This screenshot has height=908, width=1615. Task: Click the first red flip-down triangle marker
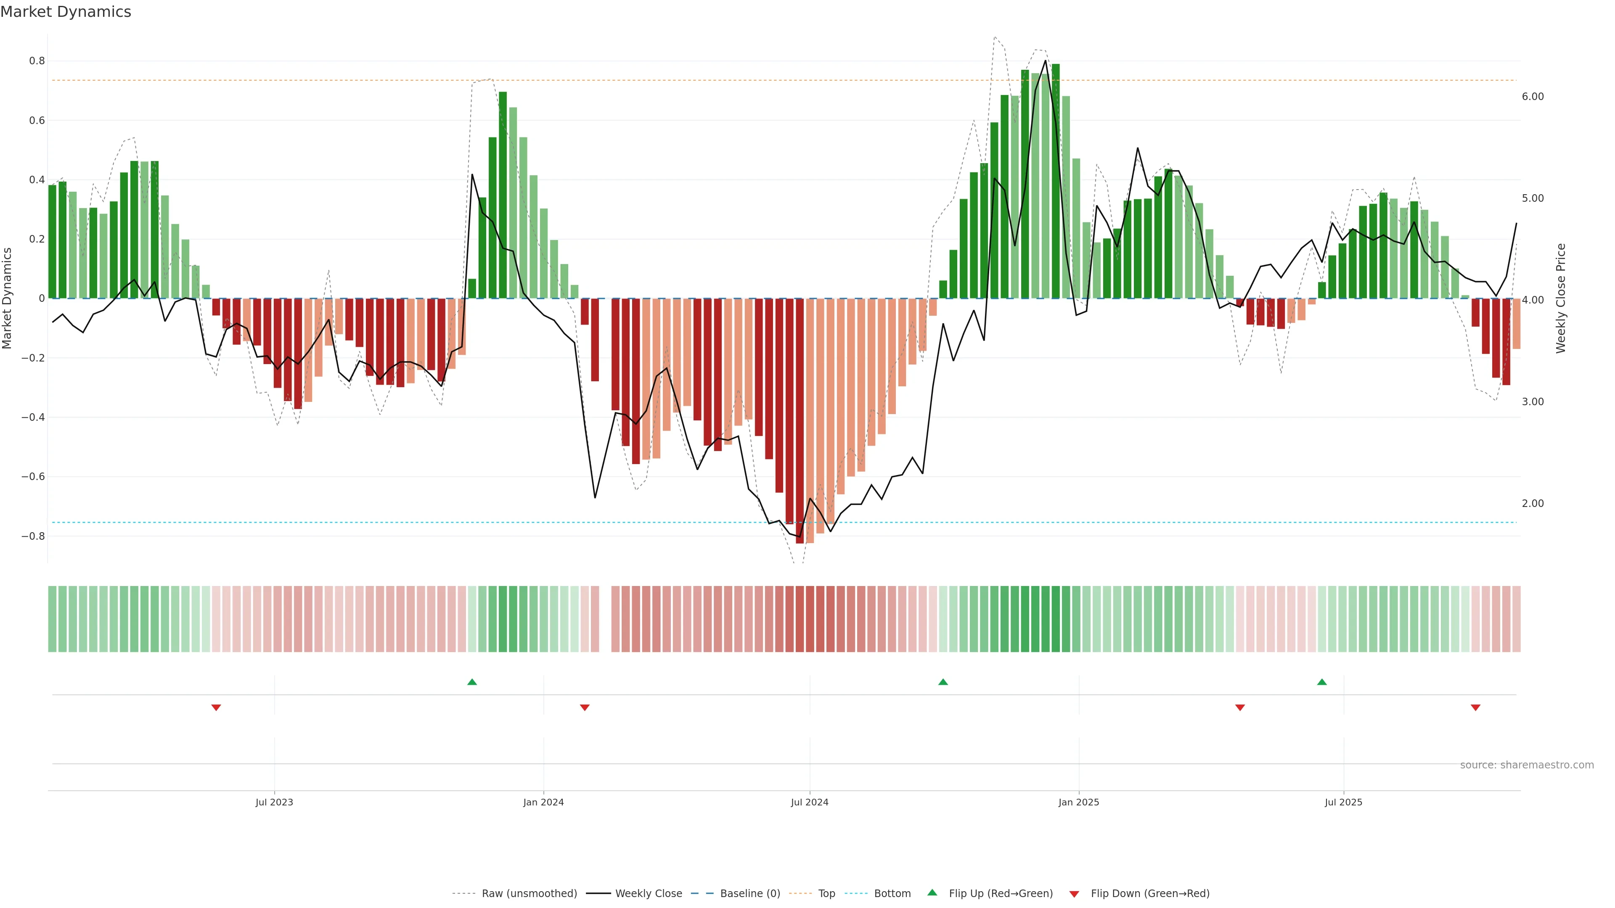(216, 707)
